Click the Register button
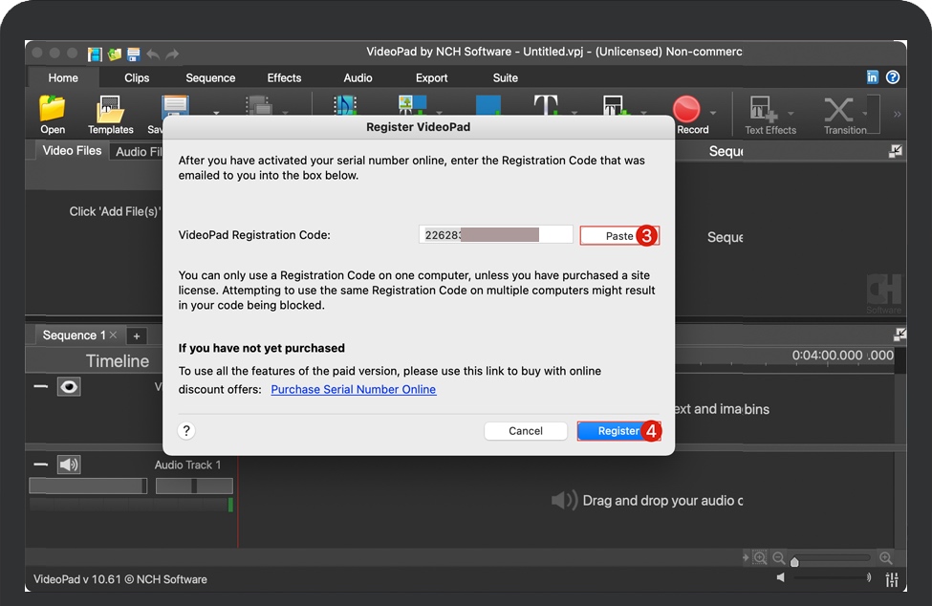Image resolution: width=932 pixels, height=606 pixels. click(x=618, y=431)
